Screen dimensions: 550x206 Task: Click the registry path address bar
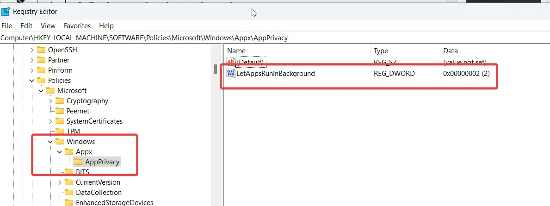click(275, 38)
